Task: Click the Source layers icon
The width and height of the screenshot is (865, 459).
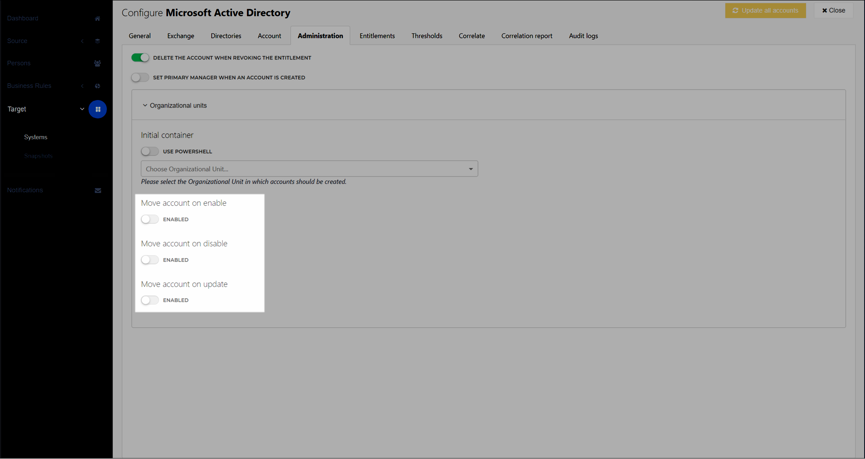Action: (97, 41)
